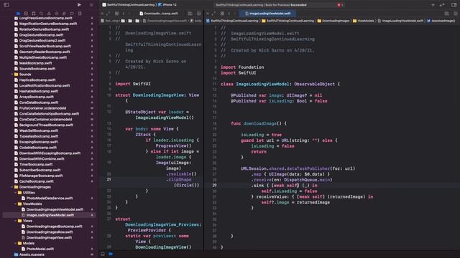Viewport: 460px width, 258px height.
Task: Toggle editor options in left editor pane
Action: click(190, 14)
